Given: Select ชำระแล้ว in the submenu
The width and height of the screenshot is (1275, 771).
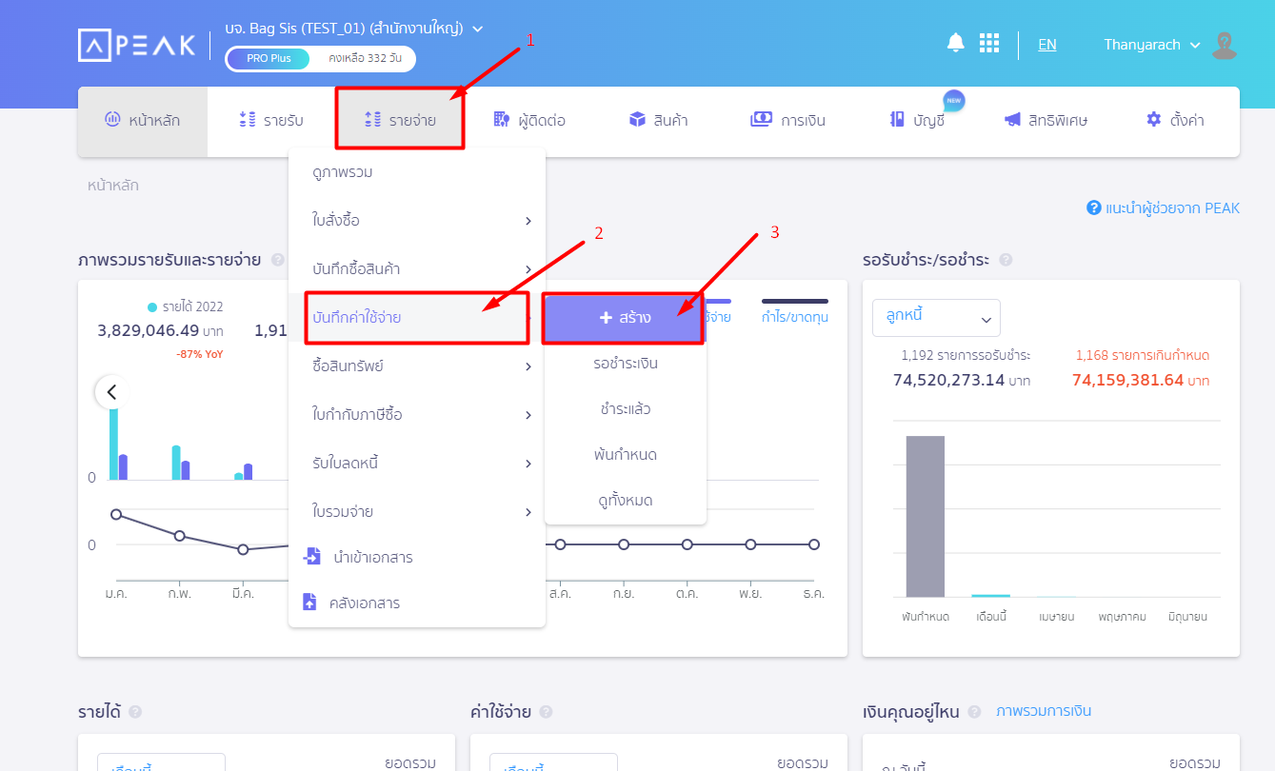Looking at the screenshot, I should pos(626,409).
